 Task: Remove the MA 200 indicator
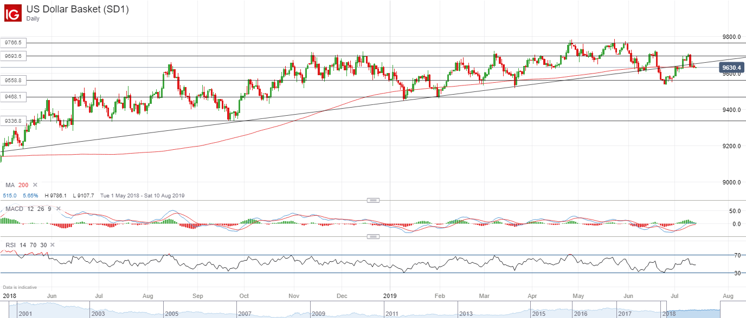[35, 186]
